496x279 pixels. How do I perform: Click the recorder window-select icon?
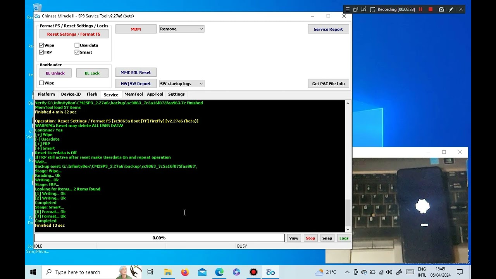tap(355, 9)
